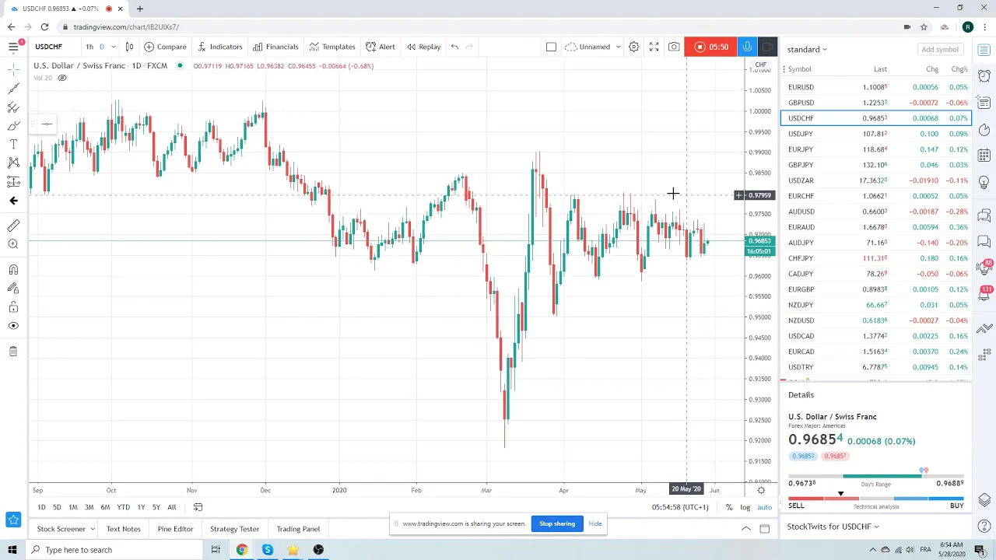This screenshot has height=560, width=996.
Task: Open the prediction and measurement tools
Action: [x=13, y=181]
